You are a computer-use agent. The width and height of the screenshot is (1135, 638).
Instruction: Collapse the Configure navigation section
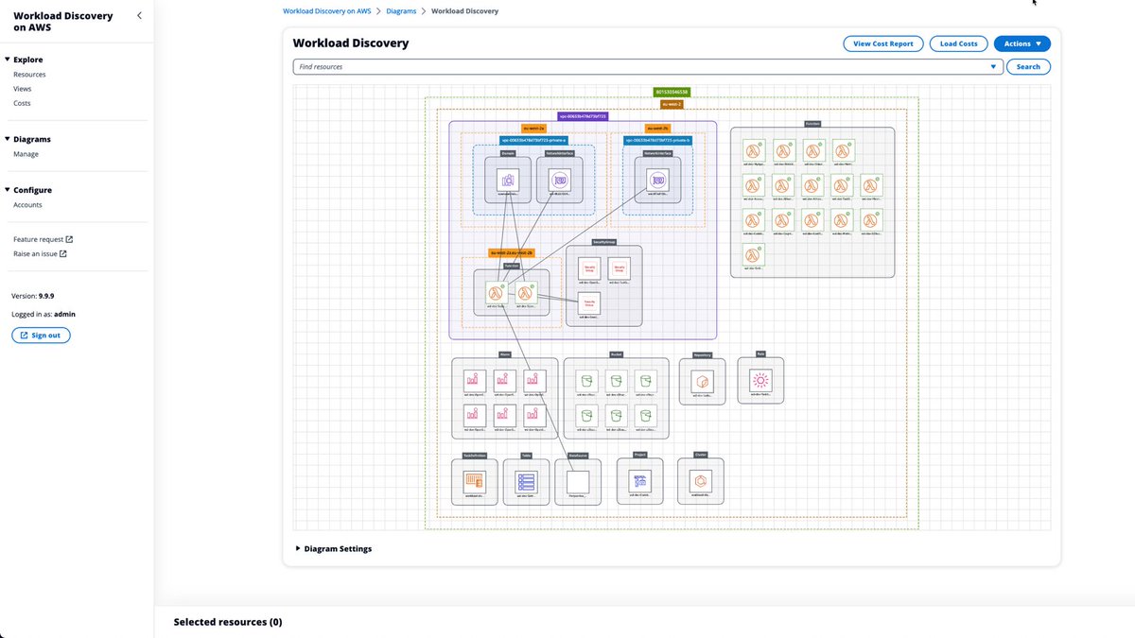click(8, 189)
